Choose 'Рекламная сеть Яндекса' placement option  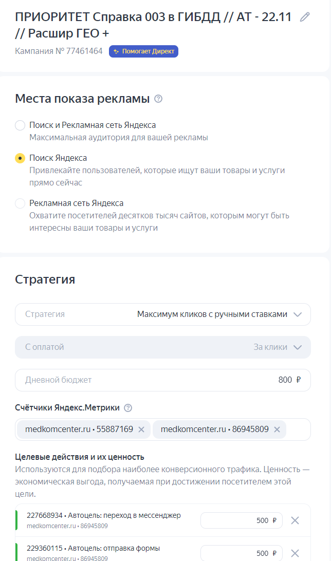(20, 203)
